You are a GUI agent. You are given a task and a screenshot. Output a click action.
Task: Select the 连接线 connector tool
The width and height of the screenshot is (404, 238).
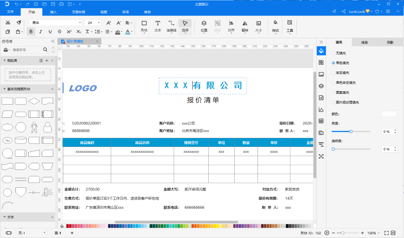tap(171, 26)
